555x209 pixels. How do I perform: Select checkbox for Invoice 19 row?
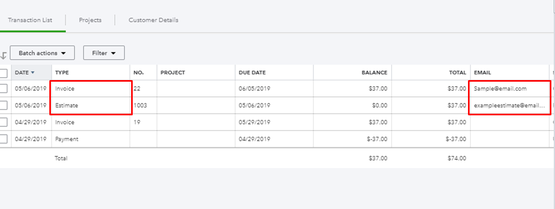pos(4,123)
